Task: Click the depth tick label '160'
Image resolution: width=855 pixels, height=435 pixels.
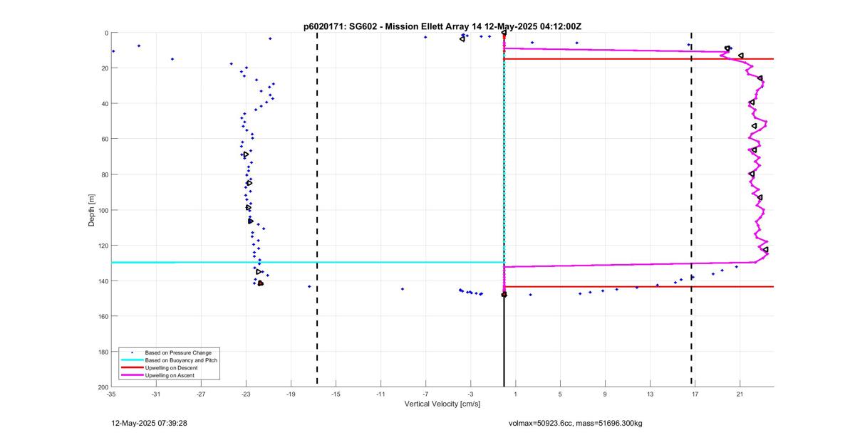Action: (x=102, y=316)
